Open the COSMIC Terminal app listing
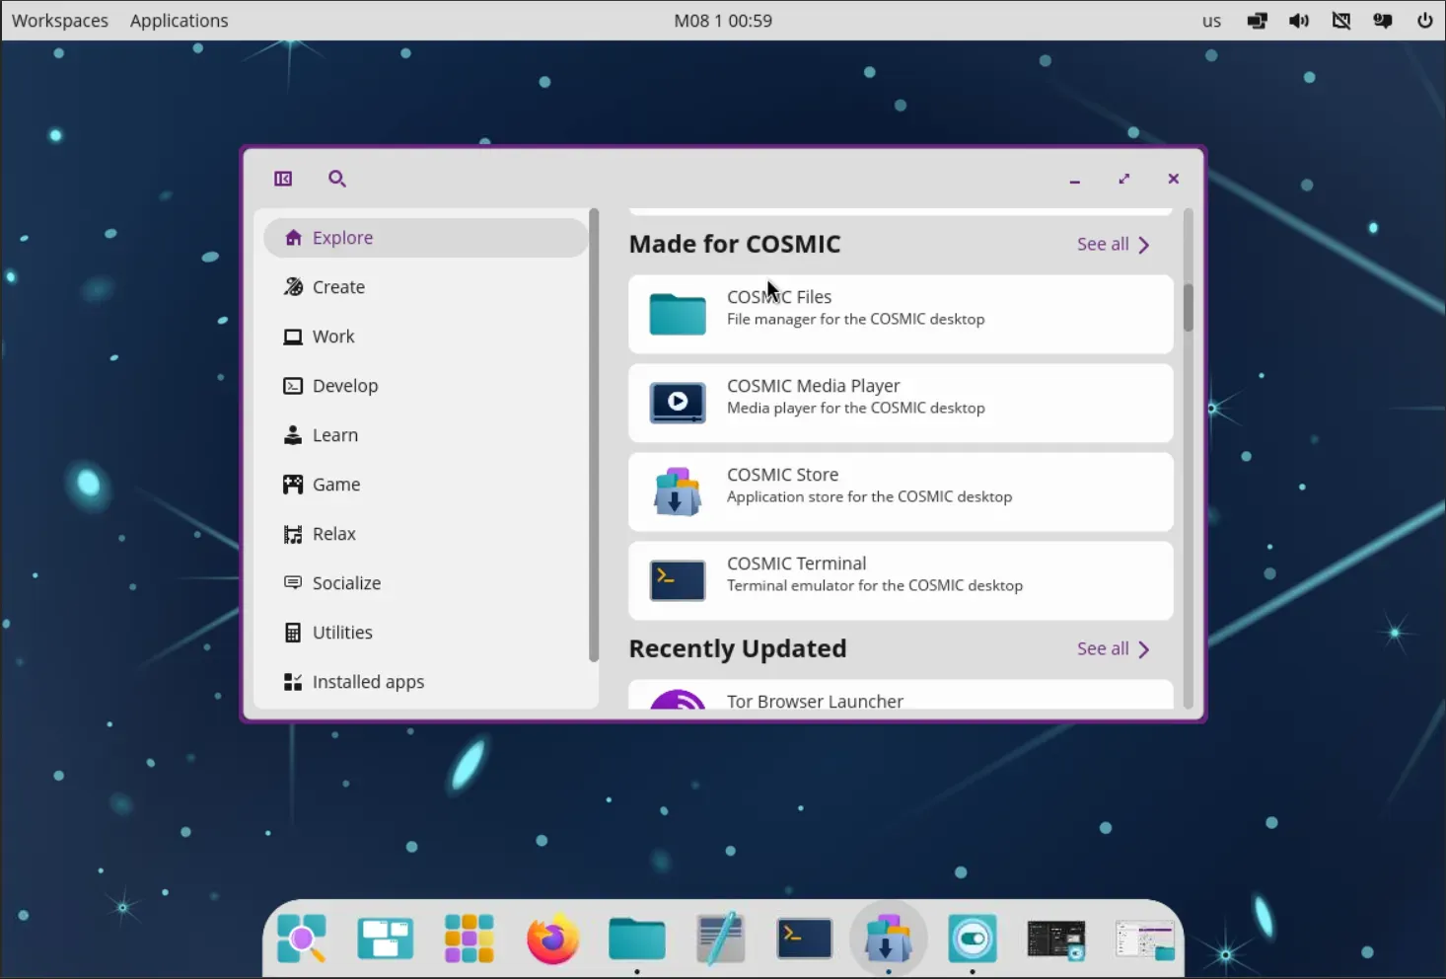 (900, 580)
